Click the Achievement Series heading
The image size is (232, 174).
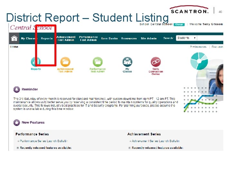pyautogui.click(x=144, y=134)
